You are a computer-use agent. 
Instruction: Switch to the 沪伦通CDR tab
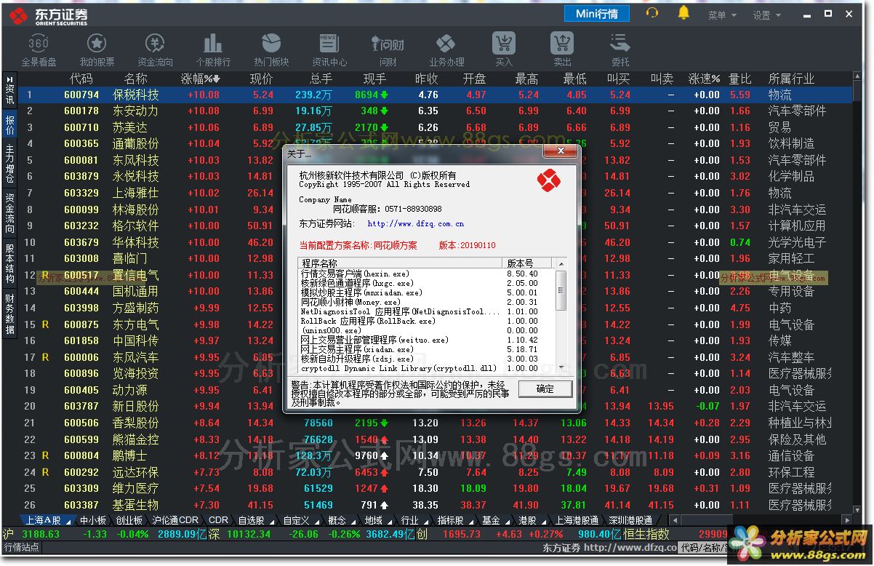click(x=175, y=521)
